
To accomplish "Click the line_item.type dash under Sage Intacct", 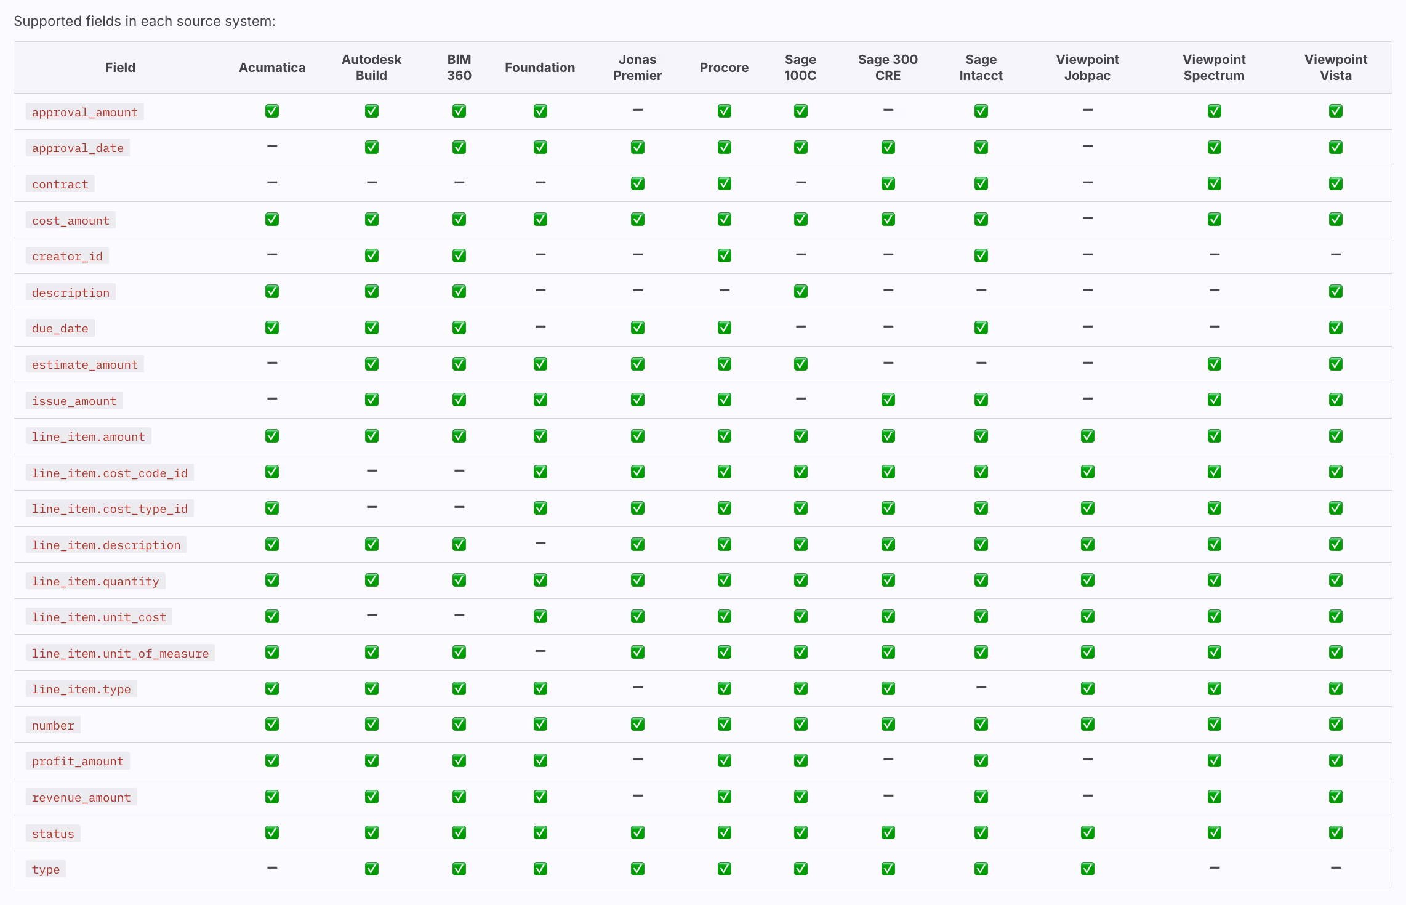I will pos(981,687).
